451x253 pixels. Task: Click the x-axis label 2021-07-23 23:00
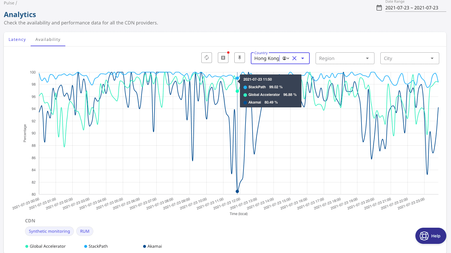pos(411,204)
